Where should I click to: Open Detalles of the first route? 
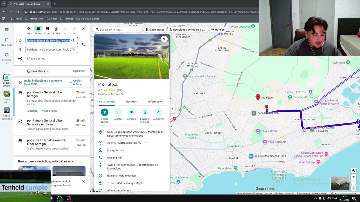(x=32, y=111)
